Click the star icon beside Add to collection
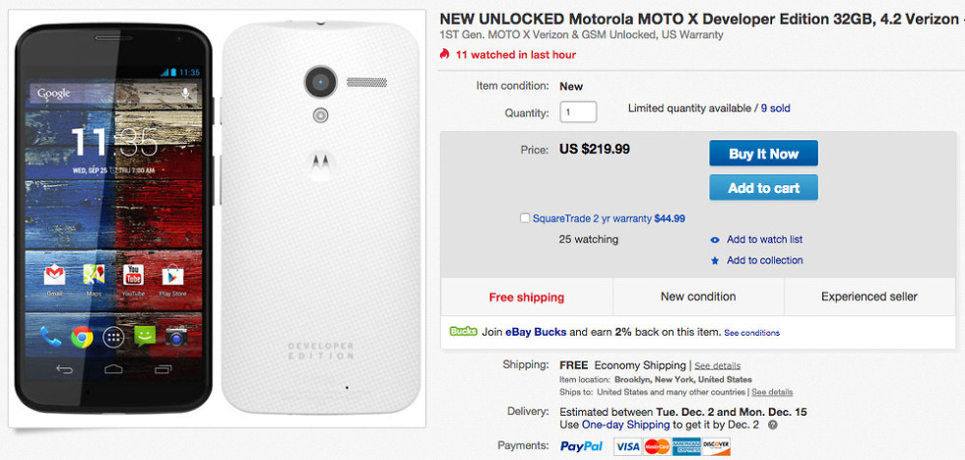The height and width of the screenshot is (460, 965). (x=715, y=261)
